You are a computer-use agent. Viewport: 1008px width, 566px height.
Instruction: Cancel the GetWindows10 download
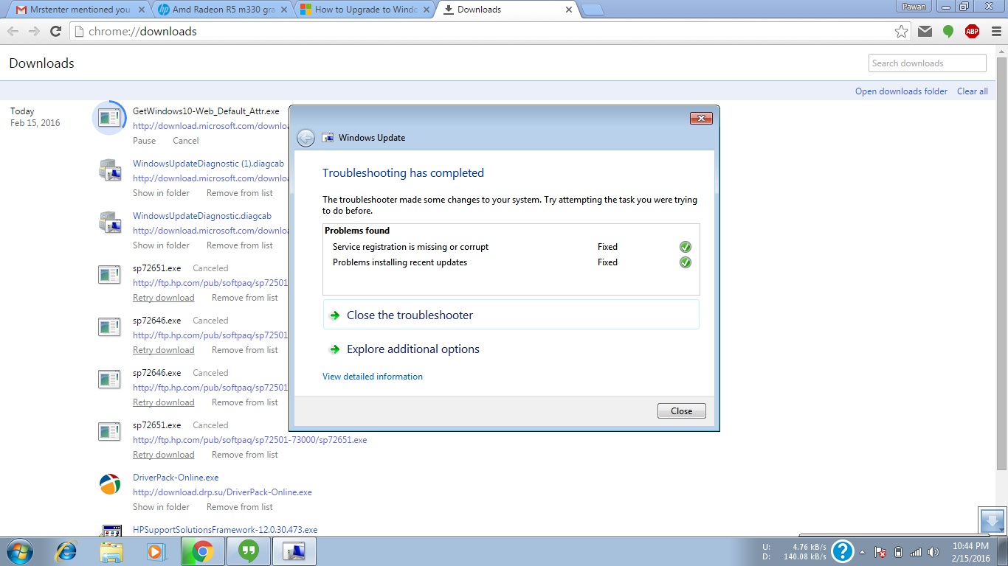tap(186, 141)
